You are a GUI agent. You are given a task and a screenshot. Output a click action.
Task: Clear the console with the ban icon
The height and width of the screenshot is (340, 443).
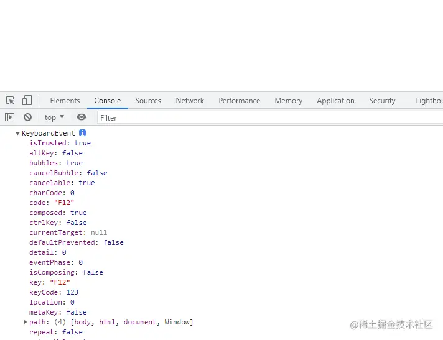point(27,117)
